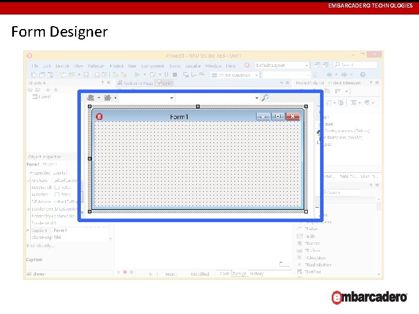Click the red icon on Form1 title bar
The height and width of the screenshot is (314, 419).
(x=99, y=117)
